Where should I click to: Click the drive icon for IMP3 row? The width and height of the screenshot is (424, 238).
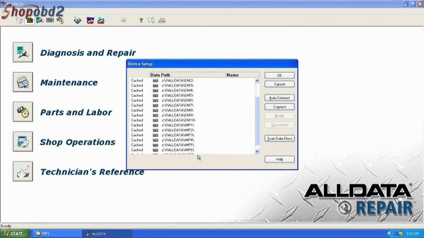pos(155,135)
